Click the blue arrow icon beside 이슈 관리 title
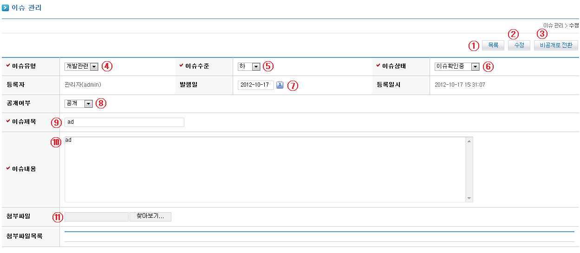Viewport: 580px width, 253px height. tap(6, 8)
